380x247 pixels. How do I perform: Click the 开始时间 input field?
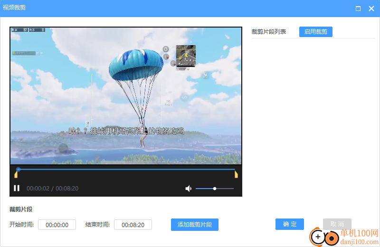click(x=57, y=225)
